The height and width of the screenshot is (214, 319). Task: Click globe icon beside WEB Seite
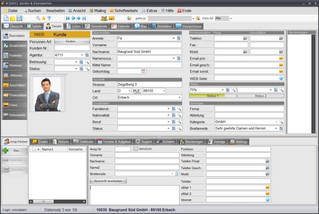point(281,78)
